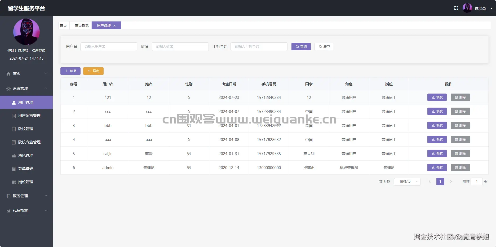Viewport: 496px width, 247px height.
Task: Go to previous page with left arrow
Action: 429,182
